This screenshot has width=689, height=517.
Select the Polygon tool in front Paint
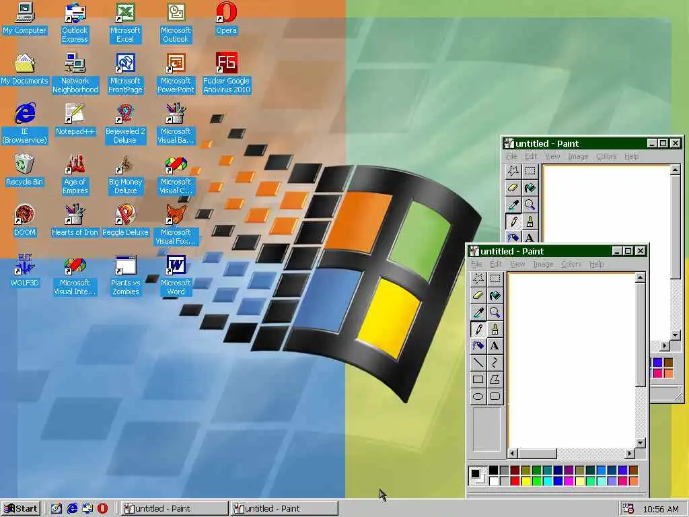(x=495, y=379)
